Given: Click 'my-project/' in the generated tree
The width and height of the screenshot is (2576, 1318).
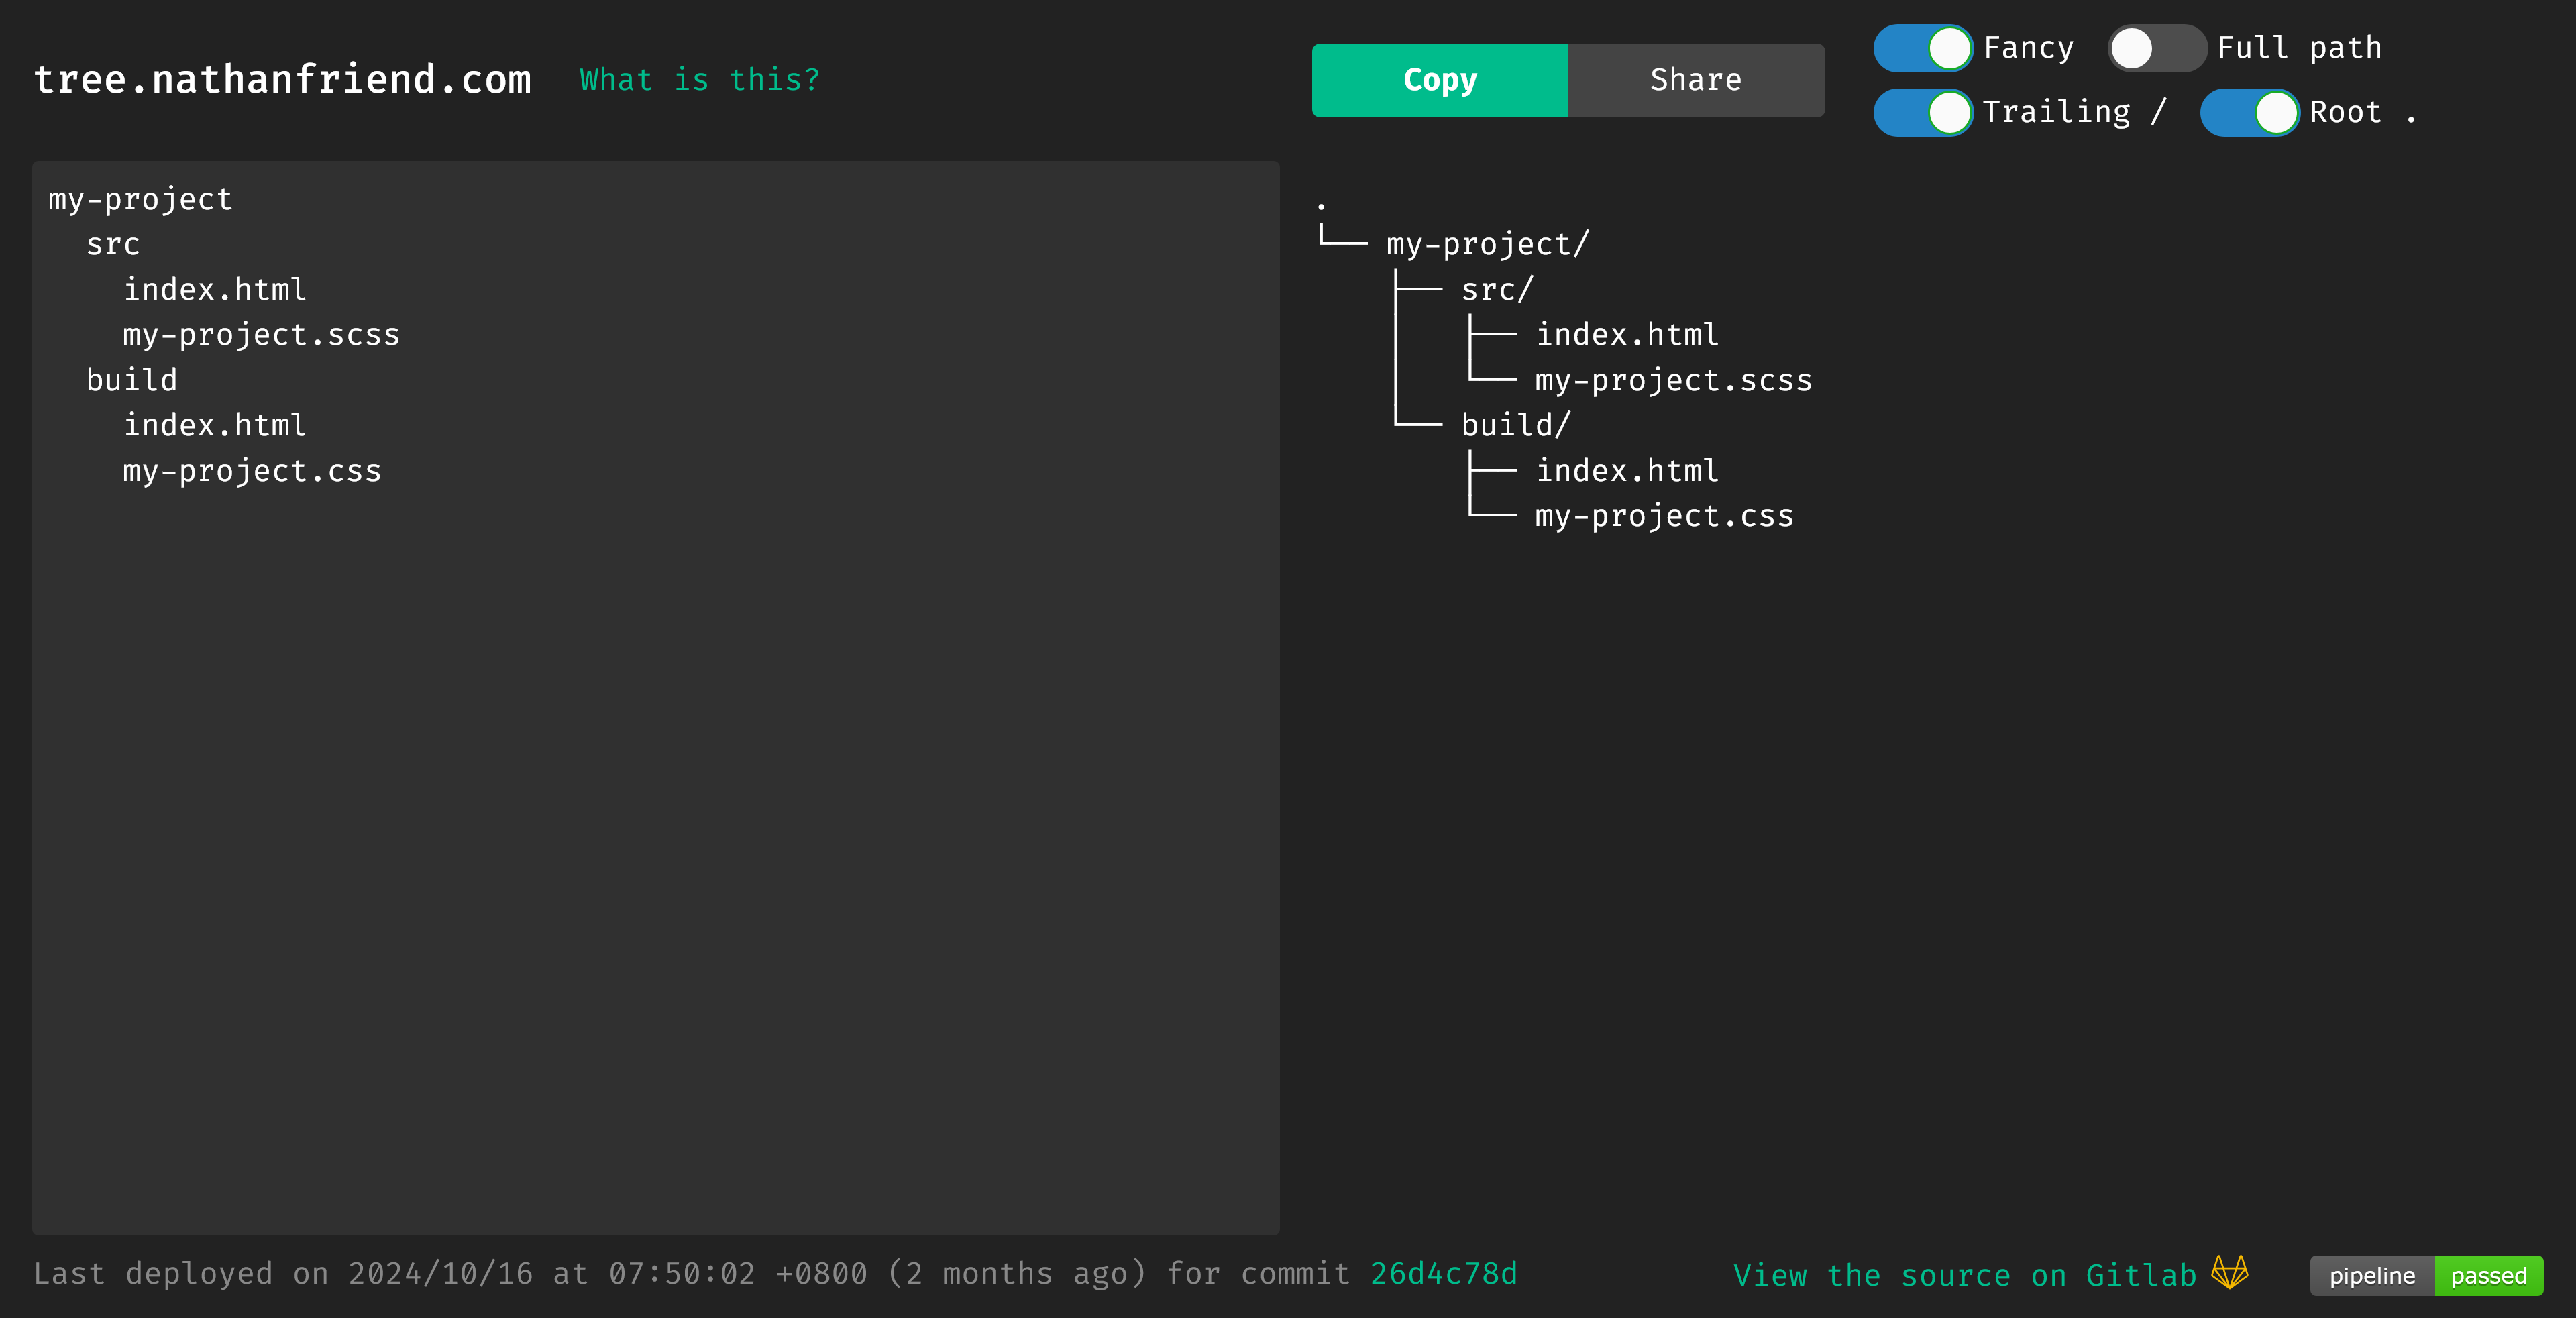Looking at the screenshot, I should coord(1487,244).
